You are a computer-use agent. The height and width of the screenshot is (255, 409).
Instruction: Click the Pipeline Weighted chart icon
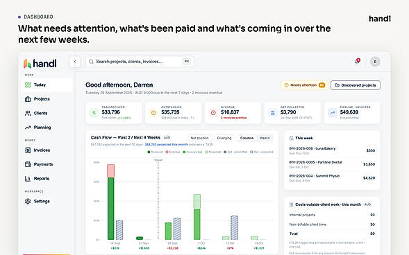(x=333, y=113)
